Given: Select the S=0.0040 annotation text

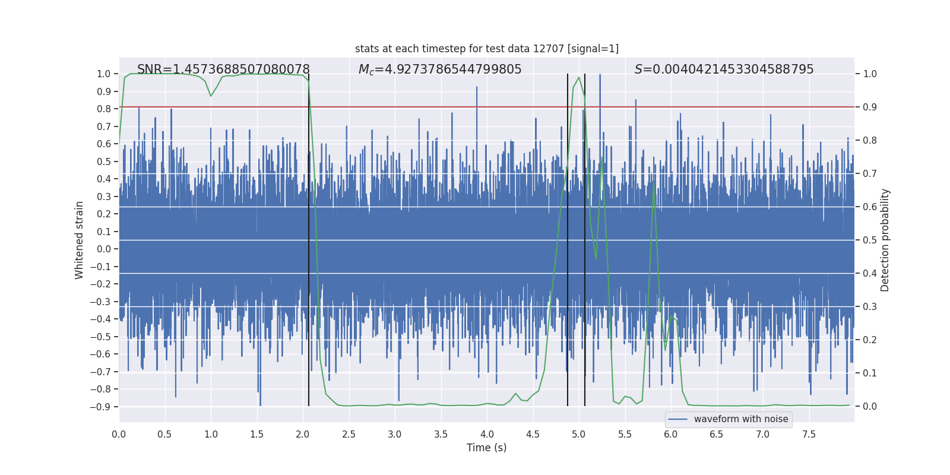Looking at the screenshot, I should 724,69.
